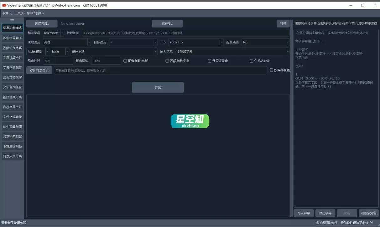Open the 字幕创建配音 function panel
The image size is (380, 227).
12,68
